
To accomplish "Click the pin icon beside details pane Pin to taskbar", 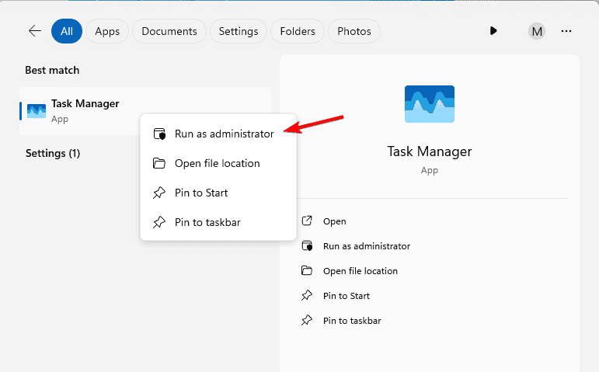I will point(307,320).
